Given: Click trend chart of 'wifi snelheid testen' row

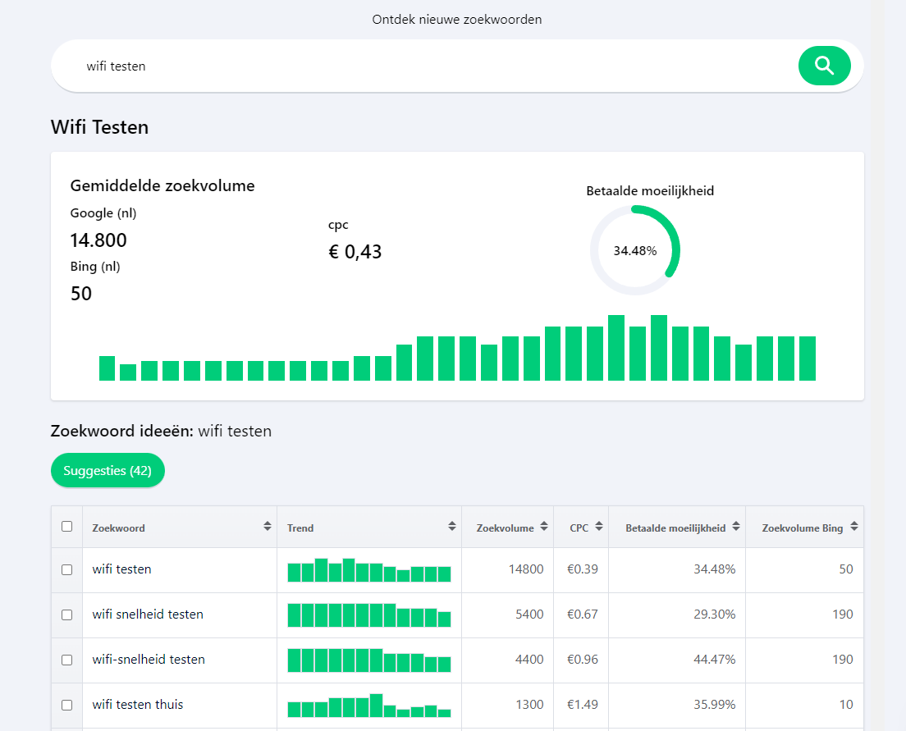Looking at the screenshot, I should [369, 614].
